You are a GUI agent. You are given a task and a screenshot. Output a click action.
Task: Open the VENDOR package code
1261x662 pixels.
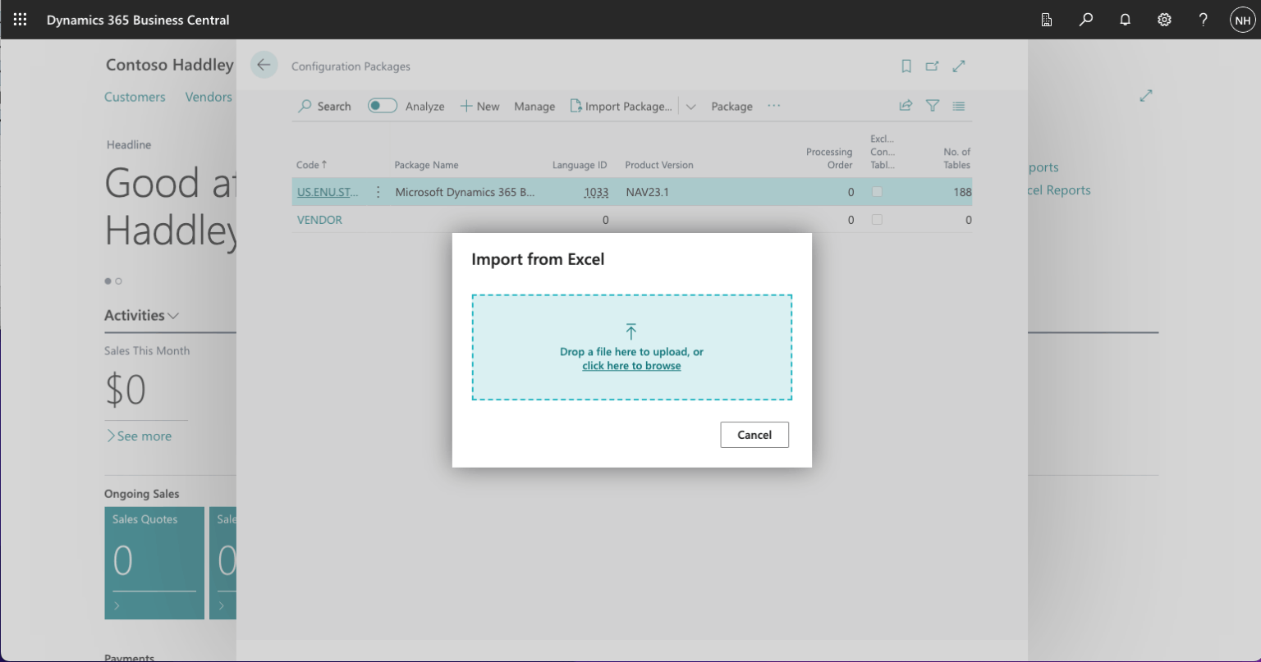[x=319, y=220]
